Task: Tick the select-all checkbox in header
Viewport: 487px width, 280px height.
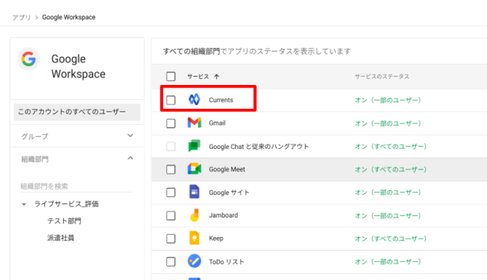Action: 170,76
